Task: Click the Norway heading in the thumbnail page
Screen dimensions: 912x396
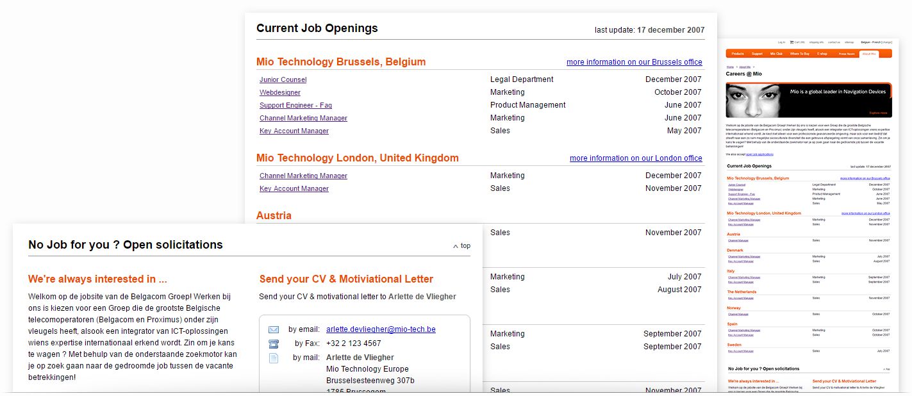Action: point(734,308)
